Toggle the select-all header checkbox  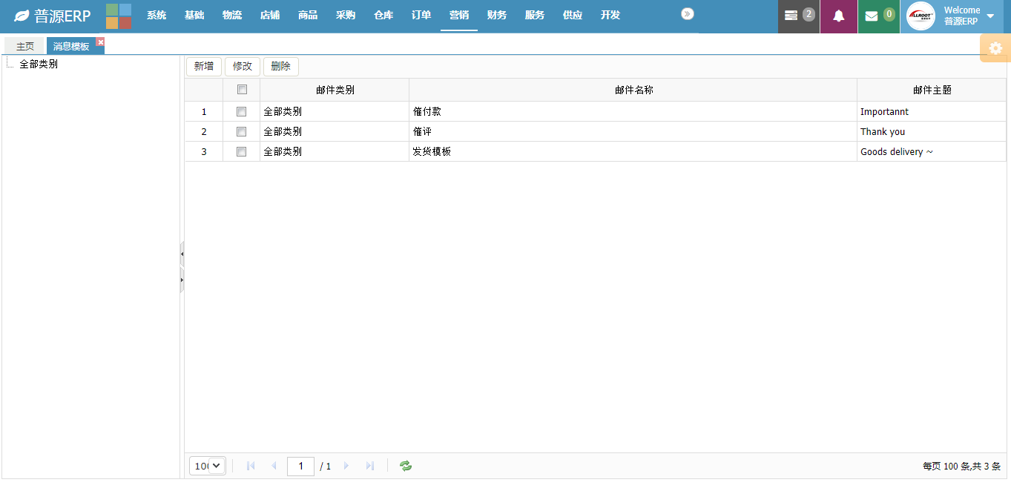click(242, 90)
